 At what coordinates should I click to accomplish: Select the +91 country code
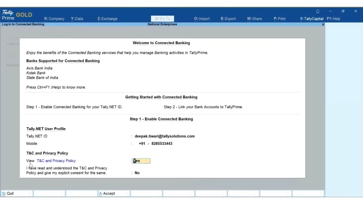point(142,144)
